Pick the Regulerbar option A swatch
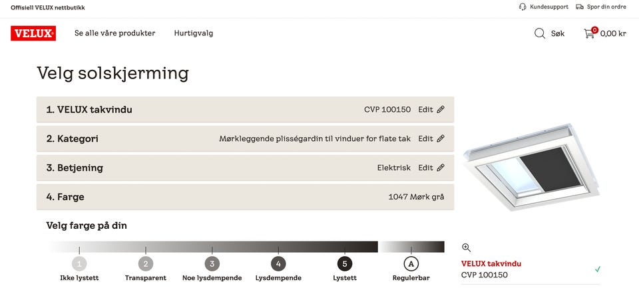 [x=411, y=263]
